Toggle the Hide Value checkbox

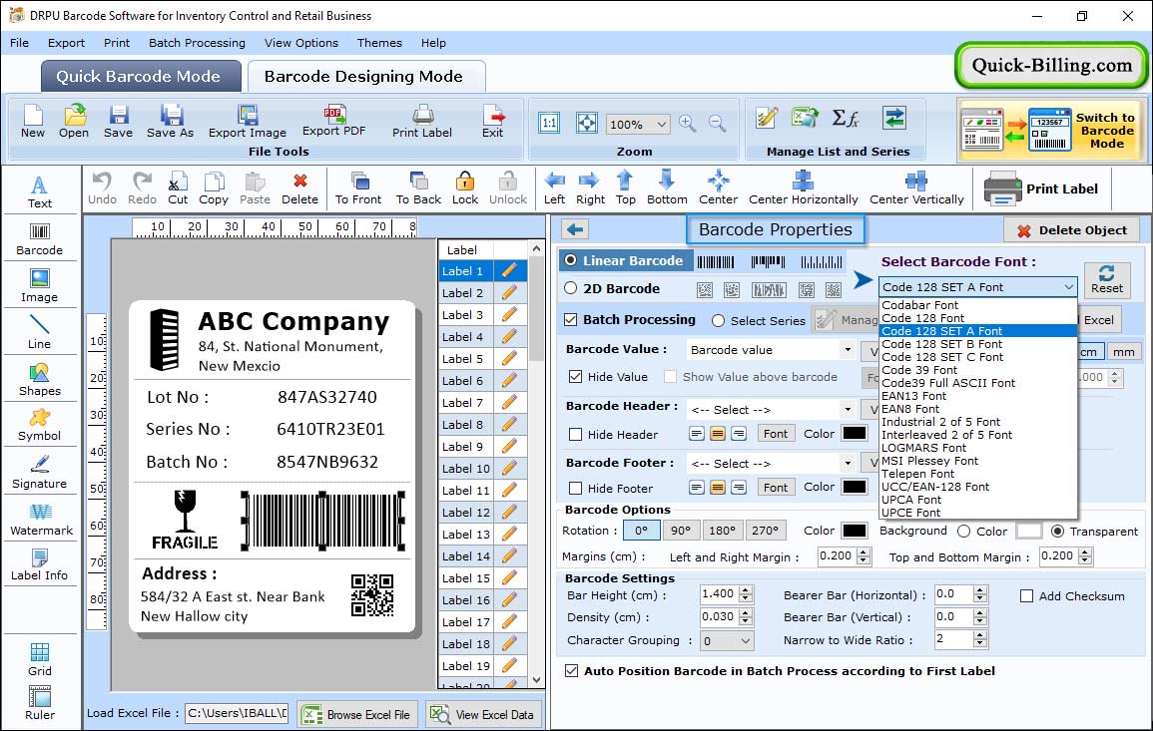[576, 377]
